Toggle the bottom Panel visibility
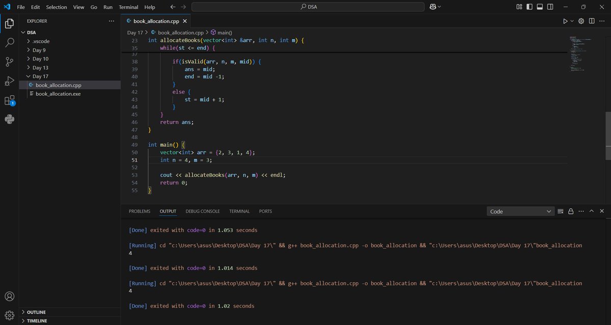Screen dimensions: 611x325 (x=540, y=7)
